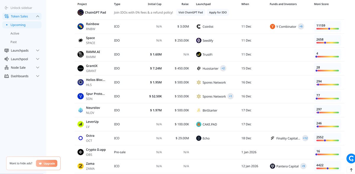Screen dimensions: 355x174
Task: Click the Dashboards sidebar icon
Action: 7,76
